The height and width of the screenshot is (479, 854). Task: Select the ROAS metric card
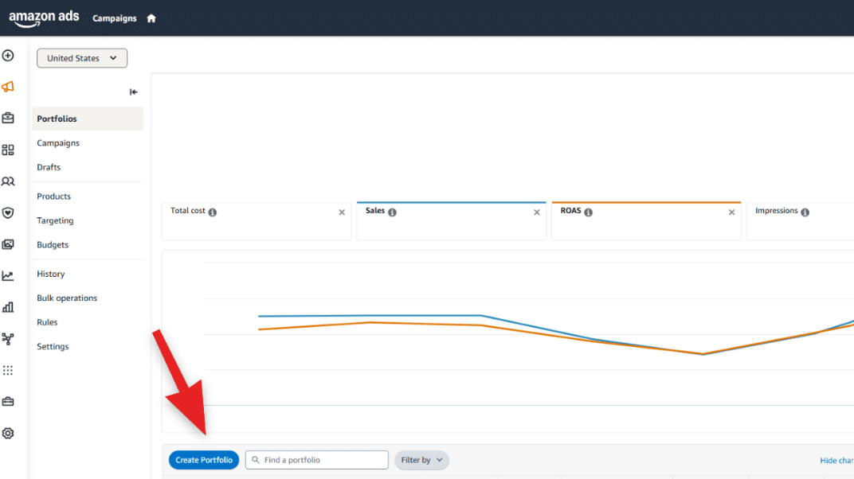(x=647, y=220)
